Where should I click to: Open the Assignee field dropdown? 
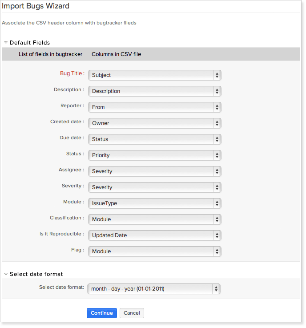click(x=154, y=171)
